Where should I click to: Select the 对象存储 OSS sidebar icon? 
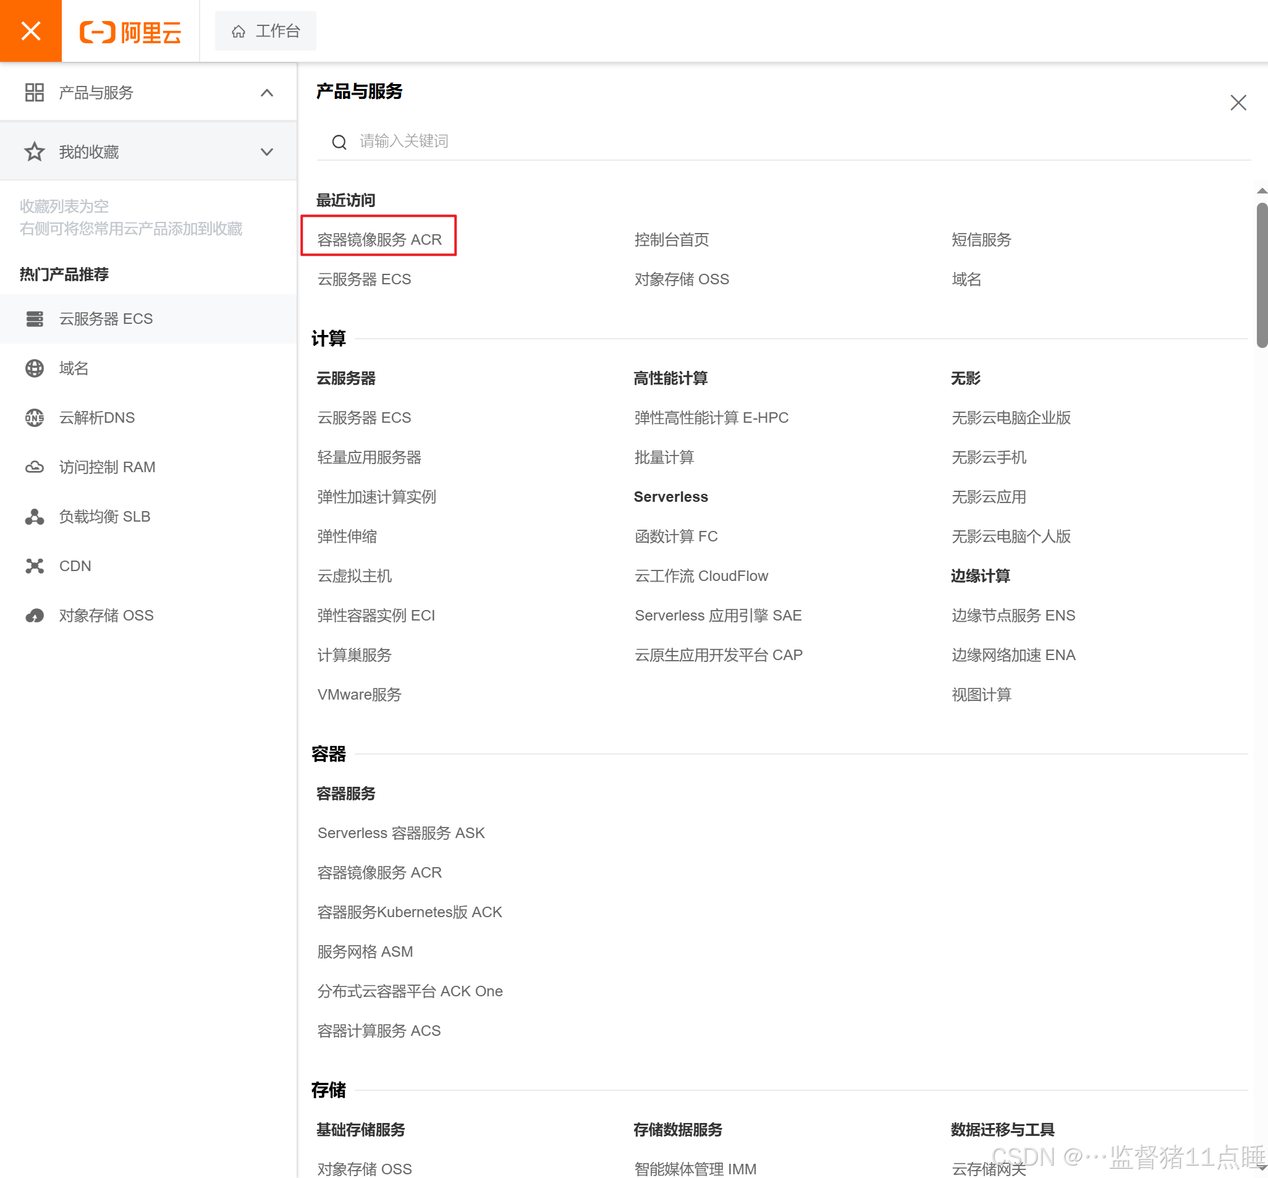[x=35, y=615]
